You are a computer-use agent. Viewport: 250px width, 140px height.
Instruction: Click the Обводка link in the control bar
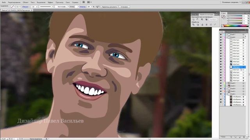click(x=25, y=7)
